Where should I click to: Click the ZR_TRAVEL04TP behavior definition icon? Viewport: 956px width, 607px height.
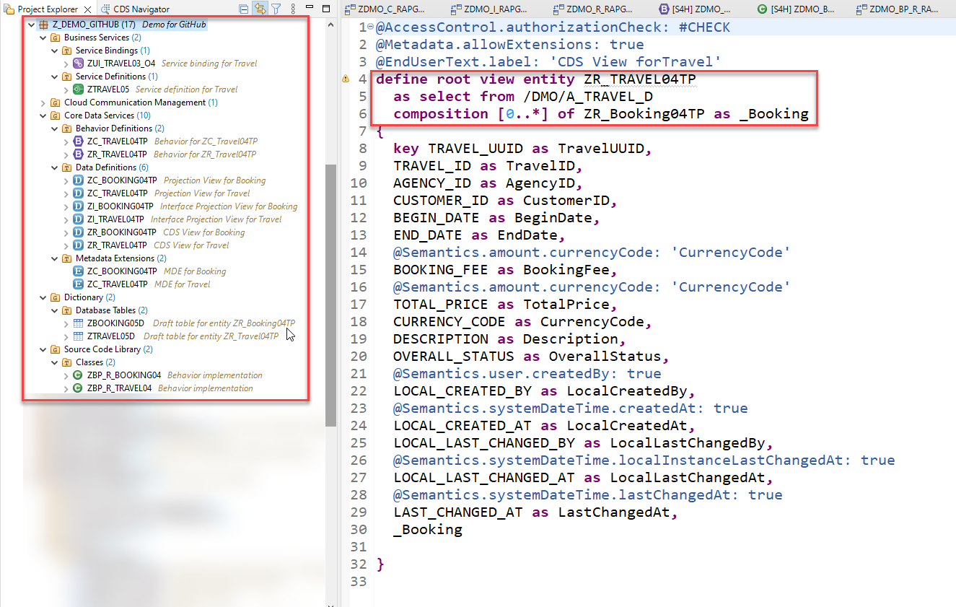(x=79, y=154)
